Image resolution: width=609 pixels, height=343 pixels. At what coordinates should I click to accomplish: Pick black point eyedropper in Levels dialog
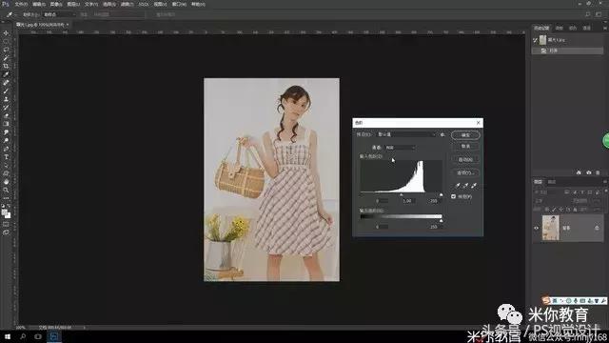click(x=458, y=186)
